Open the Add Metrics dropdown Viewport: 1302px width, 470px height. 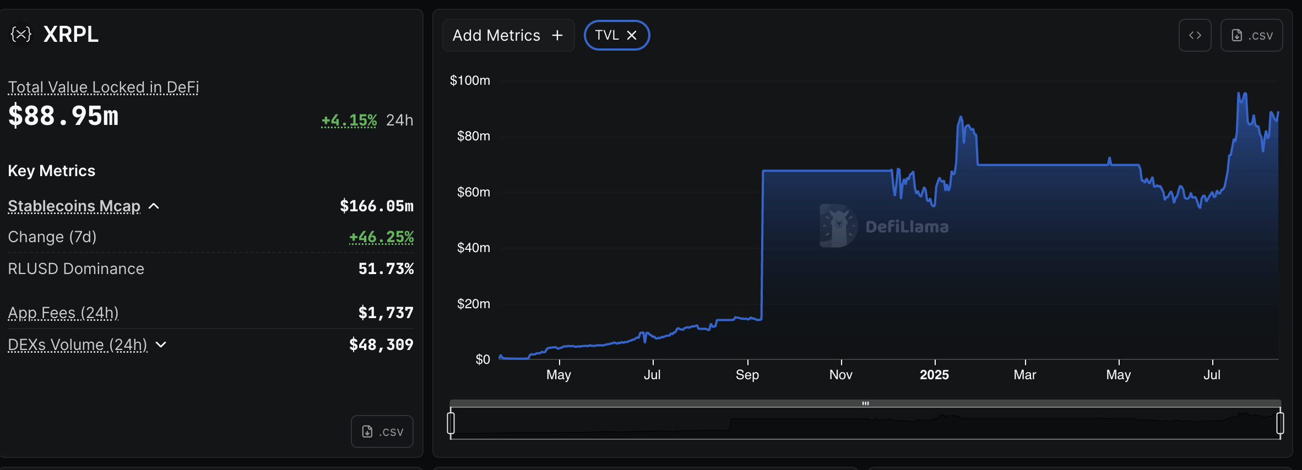tap(508, 35)
